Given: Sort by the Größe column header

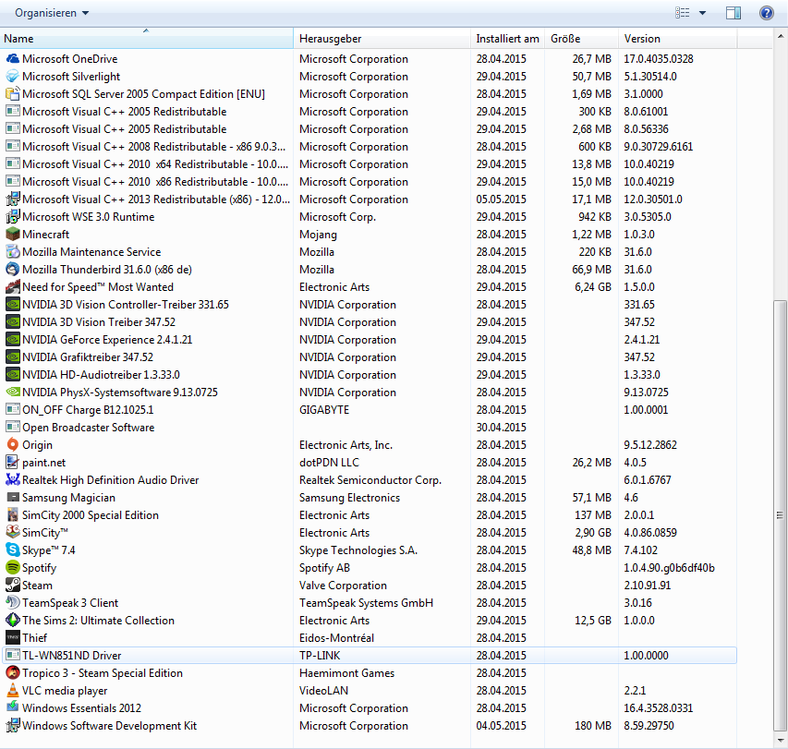Looking at the screenshot, I should [x=581, y=39].
